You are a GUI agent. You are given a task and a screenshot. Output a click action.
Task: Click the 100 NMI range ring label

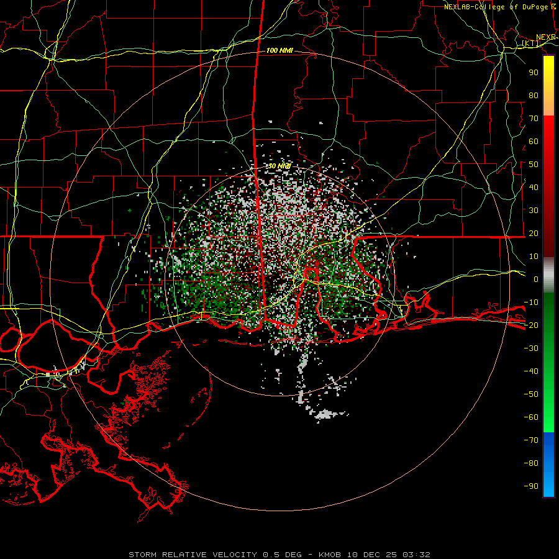tap(279, 51)
